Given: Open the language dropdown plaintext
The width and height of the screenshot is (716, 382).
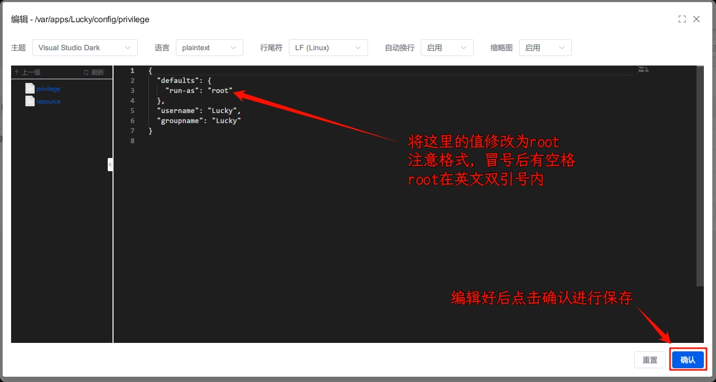Looking at the screenshot, I should click(x=209, y=48).
